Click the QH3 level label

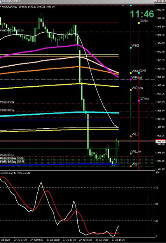click(143, 71)
